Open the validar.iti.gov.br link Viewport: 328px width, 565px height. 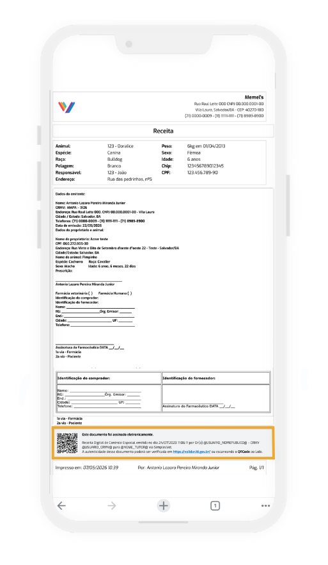[x=191, y=451]
